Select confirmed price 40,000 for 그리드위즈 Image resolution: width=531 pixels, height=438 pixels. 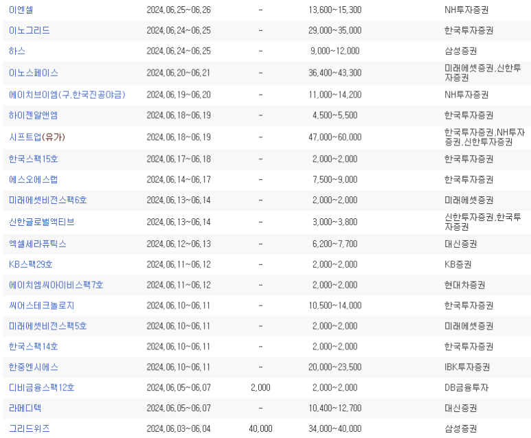tap(260, 428)
